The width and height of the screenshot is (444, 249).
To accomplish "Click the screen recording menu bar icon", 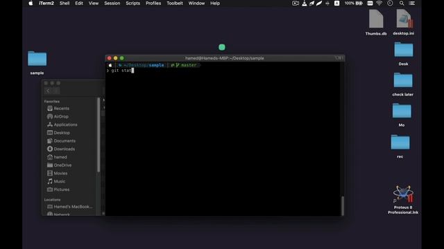I will point(296,3).
